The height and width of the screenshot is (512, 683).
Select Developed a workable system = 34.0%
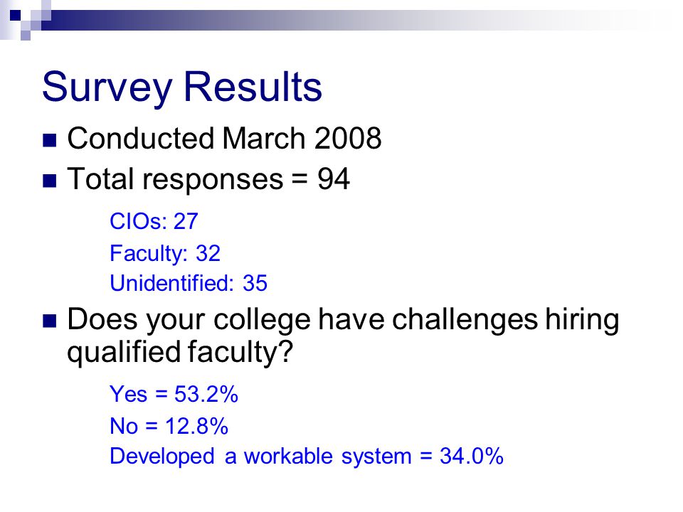tap(307, 457)
